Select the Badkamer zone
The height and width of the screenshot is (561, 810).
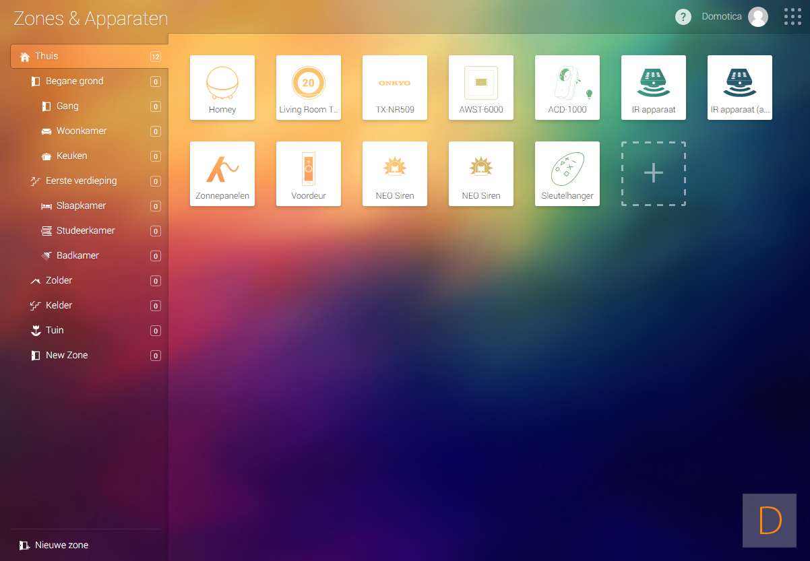click(x=88, y=255)
